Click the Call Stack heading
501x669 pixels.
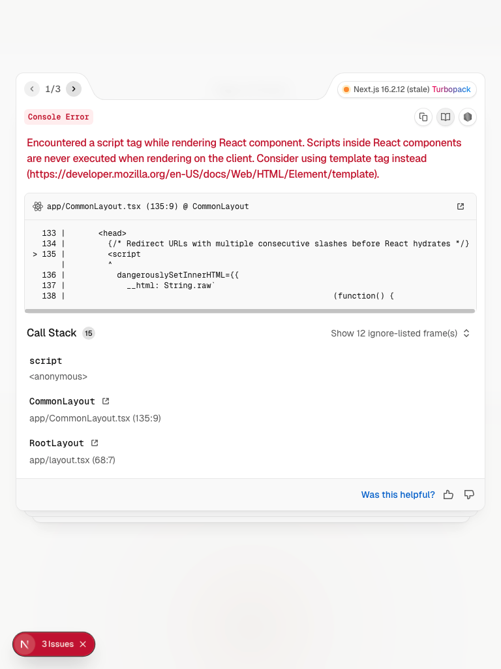[x=52, y=333]
